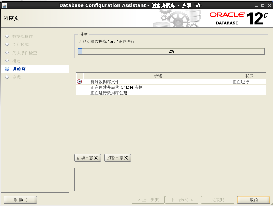This screenshot has height=206, width=273.
Task: Select 数据库操作 step in sidebar
Action: pos(23,36)
